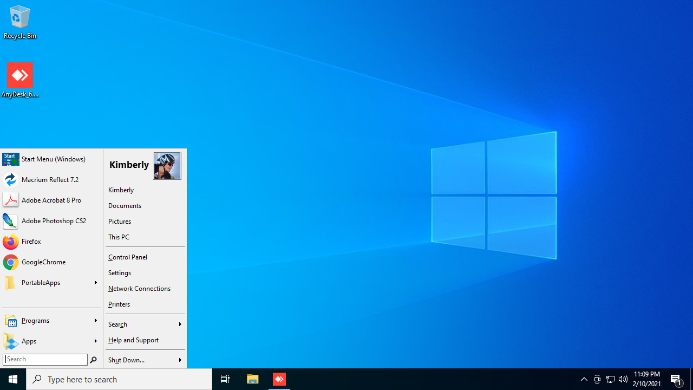Open Macrium Reflect 7.2 from start menu

[x=50, y=180]
